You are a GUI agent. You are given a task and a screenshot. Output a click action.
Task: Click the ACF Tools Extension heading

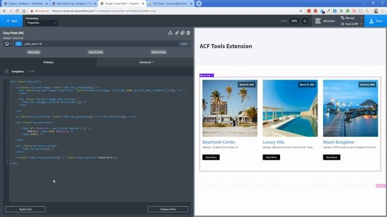click(x=226, y=46)
